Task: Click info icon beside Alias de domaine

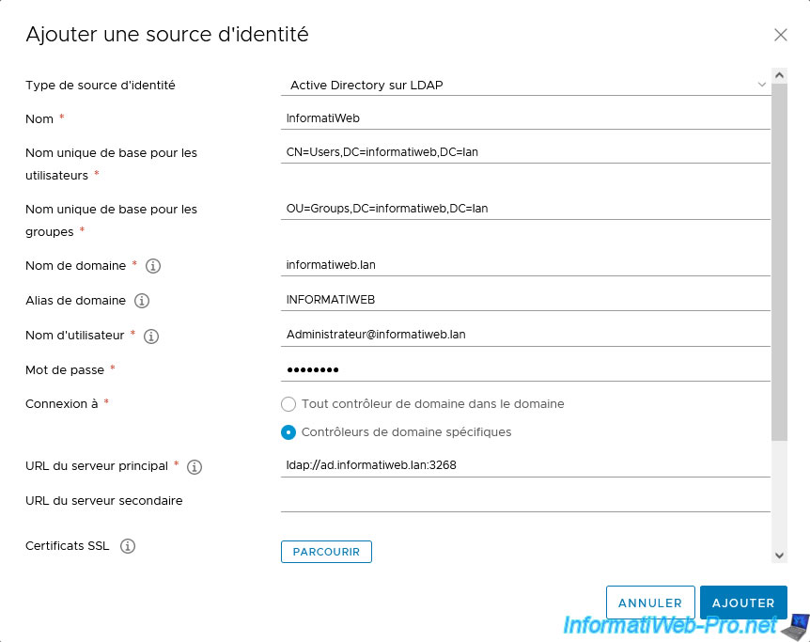Action: [142, 301]
